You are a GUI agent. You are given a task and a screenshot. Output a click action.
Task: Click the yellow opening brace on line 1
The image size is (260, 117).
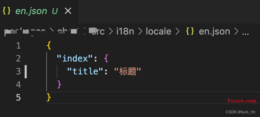49,46
